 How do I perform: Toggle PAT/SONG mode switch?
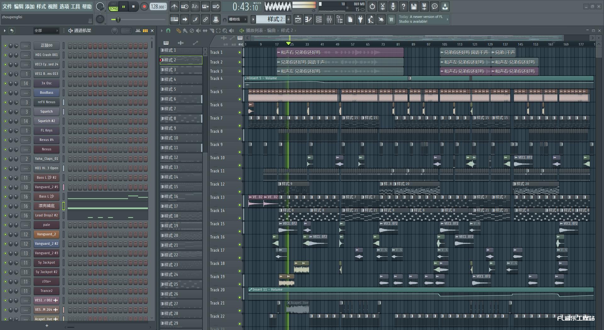click(x=114, y=7)
